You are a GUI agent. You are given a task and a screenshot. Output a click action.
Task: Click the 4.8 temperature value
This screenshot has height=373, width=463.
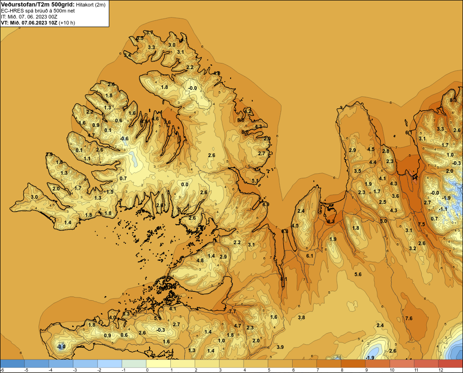(x=200, y=260)
